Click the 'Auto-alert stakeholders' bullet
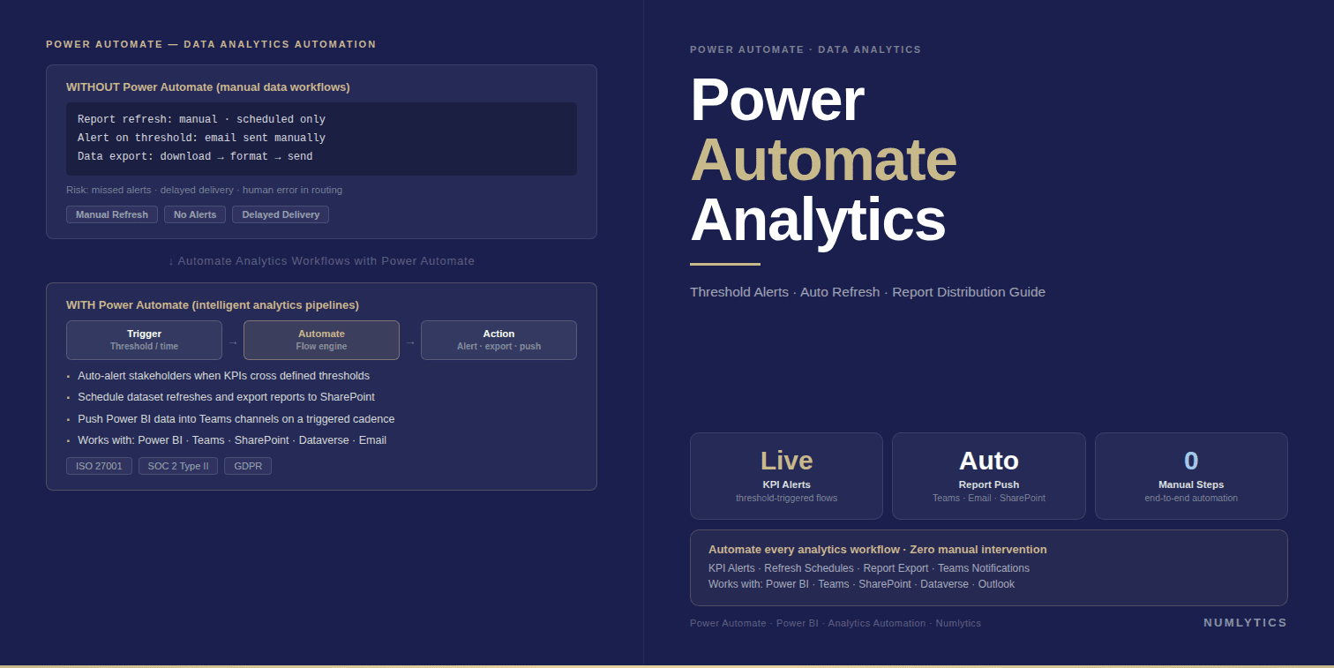This screenshot has height=668, width=1334. tap(223, 376)
